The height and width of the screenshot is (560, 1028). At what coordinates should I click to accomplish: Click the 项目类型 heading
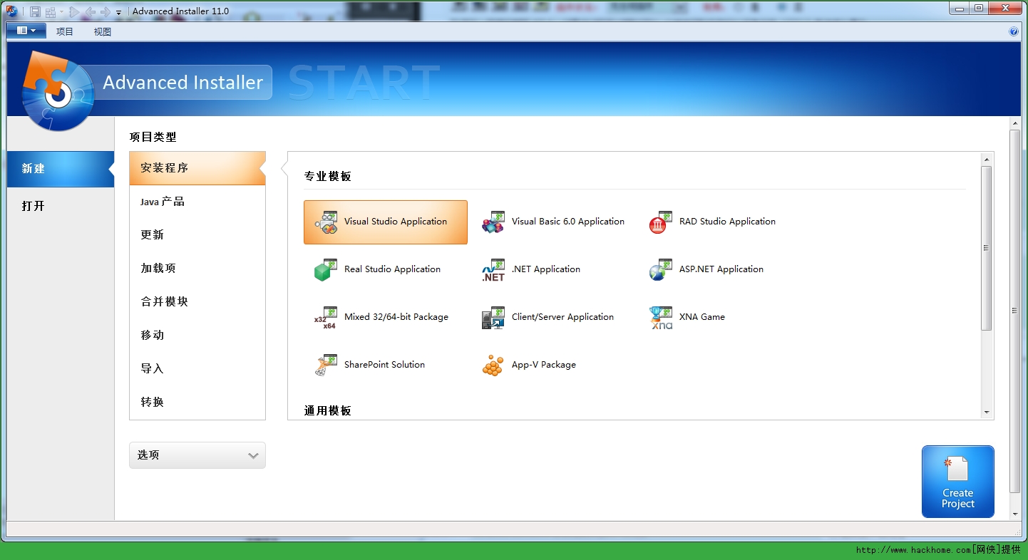coord(153,137)
